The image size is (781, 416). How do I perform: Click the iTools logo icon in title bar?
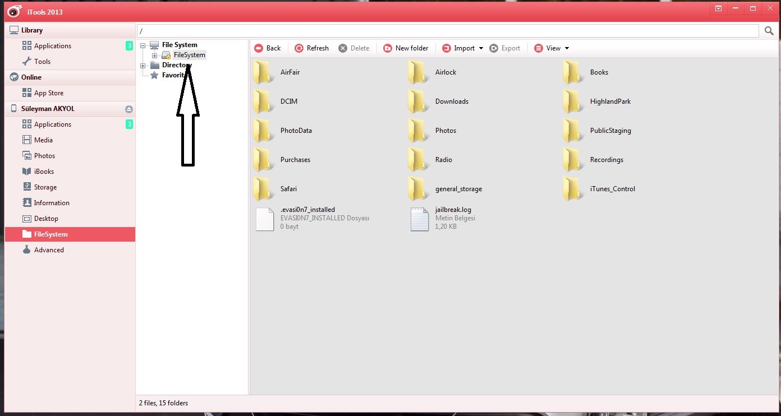14,11
